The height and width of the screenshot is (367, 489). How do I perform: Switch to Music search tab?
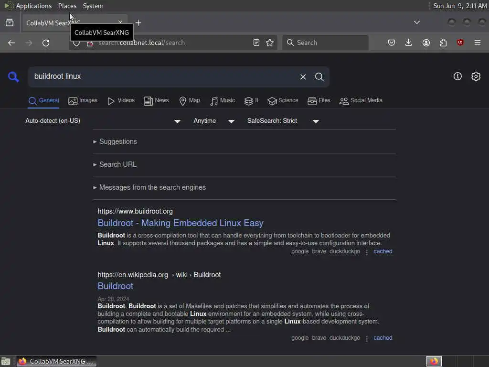click(x=223, y=100)
